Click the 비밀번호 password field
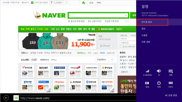The width and height of the screenshot is (182, 102). click(x=128, y=43)
